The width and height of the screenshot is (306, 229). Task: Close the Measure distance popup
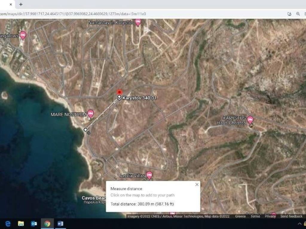click(197, 185)
